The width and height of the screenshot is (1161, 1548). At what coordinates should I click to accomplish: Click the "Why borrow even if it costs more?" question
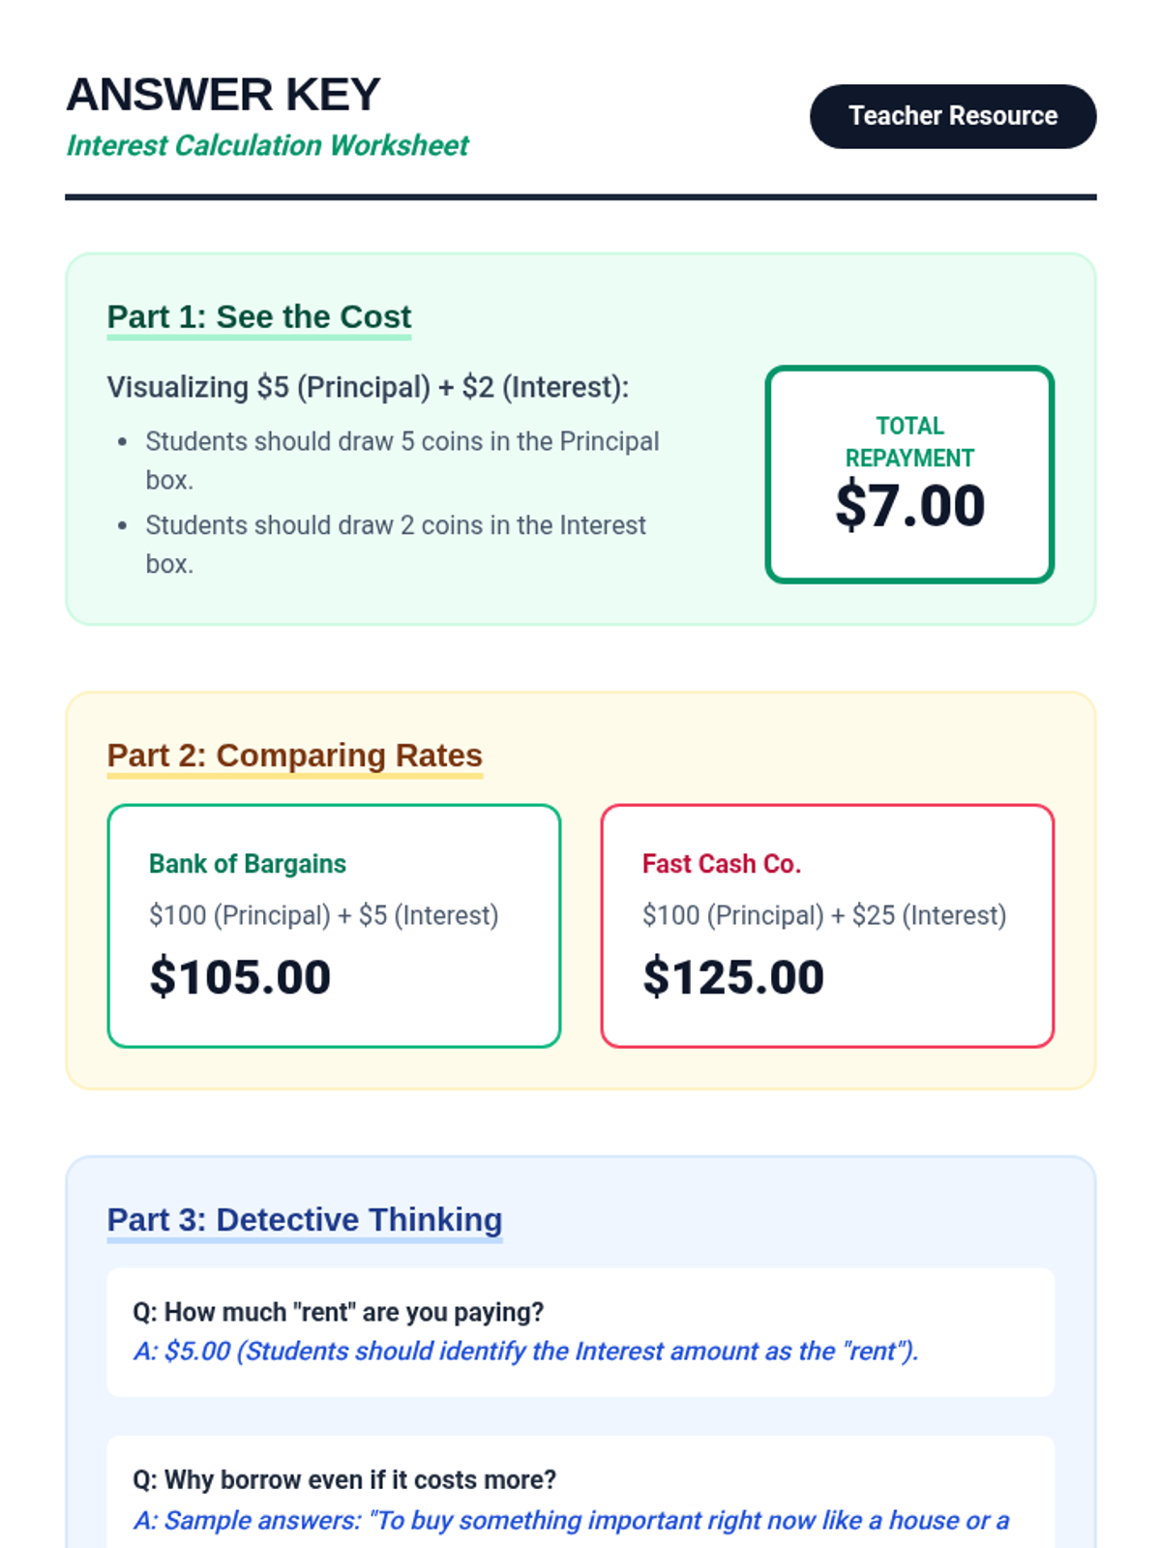pos(344,1479)
